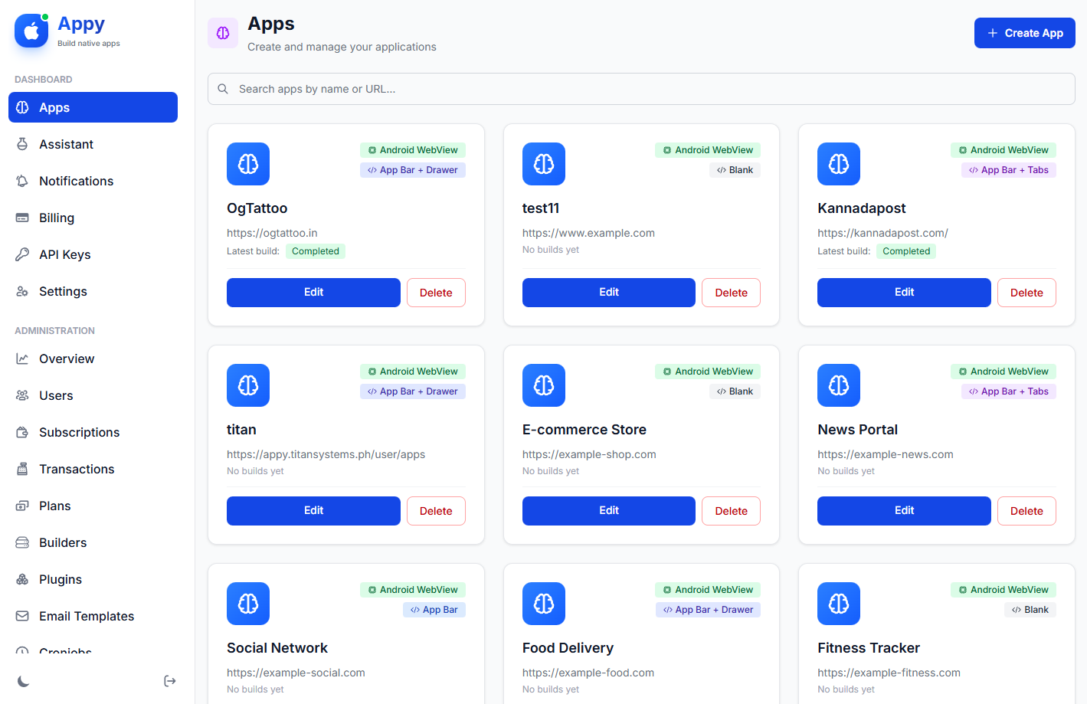
Task: Open API Keys via its key icon
Action: click(x=23, y=254)
